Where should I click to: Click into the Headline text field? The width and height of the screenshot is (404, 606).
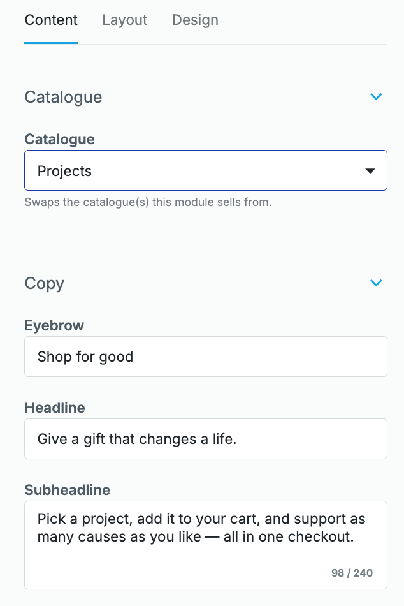[x=205, y=439]
